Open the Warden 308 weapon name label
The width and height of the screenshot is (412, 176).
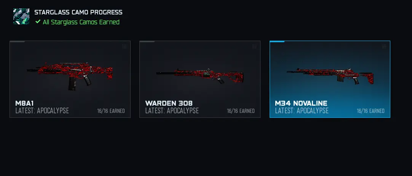(x=169, y=103)
